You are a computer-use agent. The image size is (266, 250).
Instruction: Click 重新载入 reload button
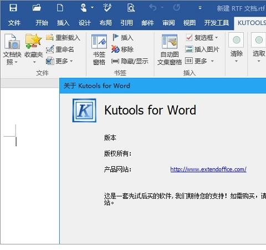pos(63,38)
